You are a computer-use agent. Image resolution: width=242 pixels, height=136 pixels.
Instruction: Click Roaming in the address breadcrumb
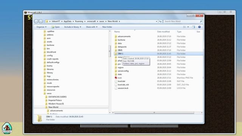pyautogui.click(x=79, y=22)
